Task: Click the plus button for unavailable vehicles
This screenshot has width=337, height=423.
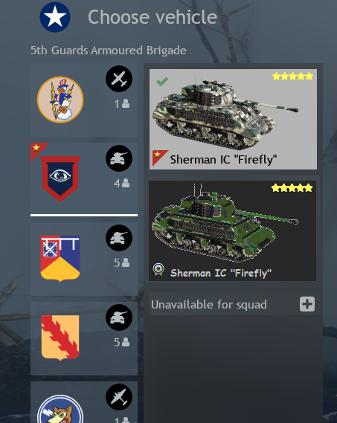Action: click(x=307, y=304)
